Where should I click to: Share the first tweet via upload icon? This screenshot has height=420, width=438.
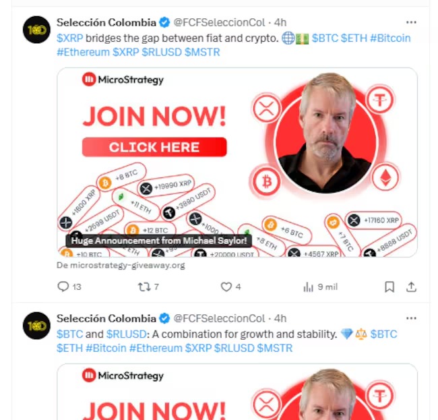click(411, 287)
